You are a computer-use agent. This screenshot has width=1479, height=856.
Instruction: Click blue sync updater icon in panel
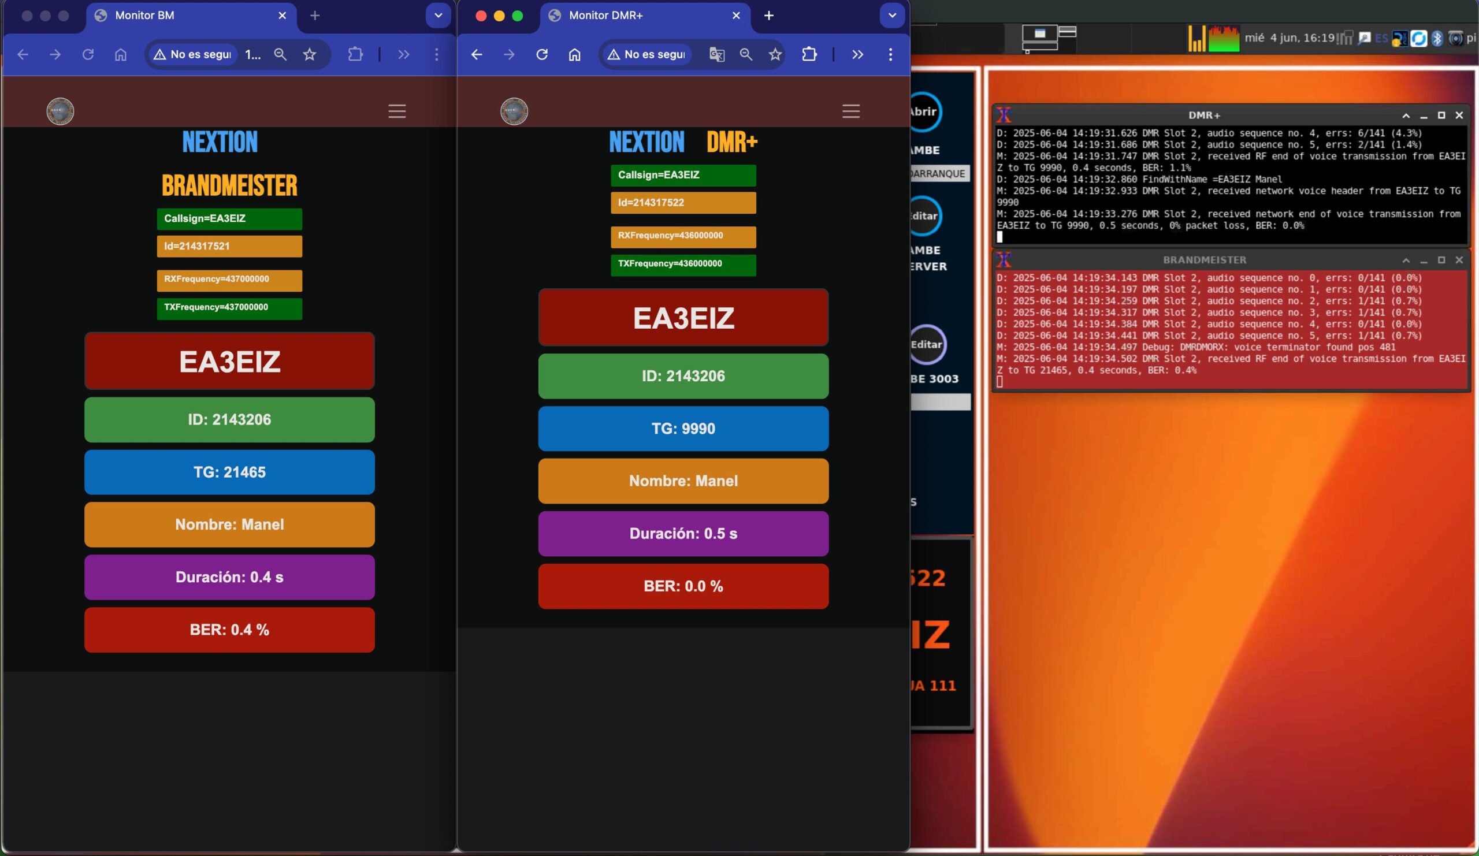click(1418, 38)
